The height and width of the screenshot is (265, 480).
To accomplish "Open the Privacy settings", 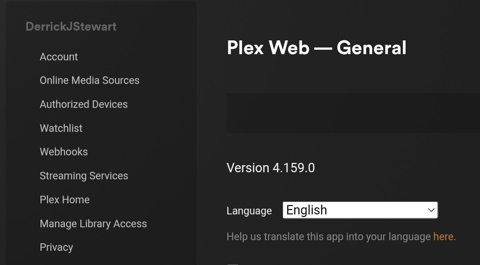I will point(56,247).
